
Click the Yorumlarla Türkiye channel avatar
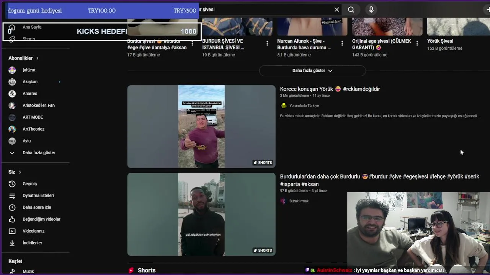click(284, 105)
